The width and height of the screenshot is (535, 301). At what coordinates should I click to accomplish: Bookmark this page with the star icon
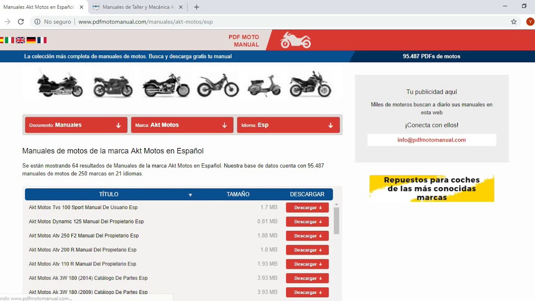tap(514, 22)
